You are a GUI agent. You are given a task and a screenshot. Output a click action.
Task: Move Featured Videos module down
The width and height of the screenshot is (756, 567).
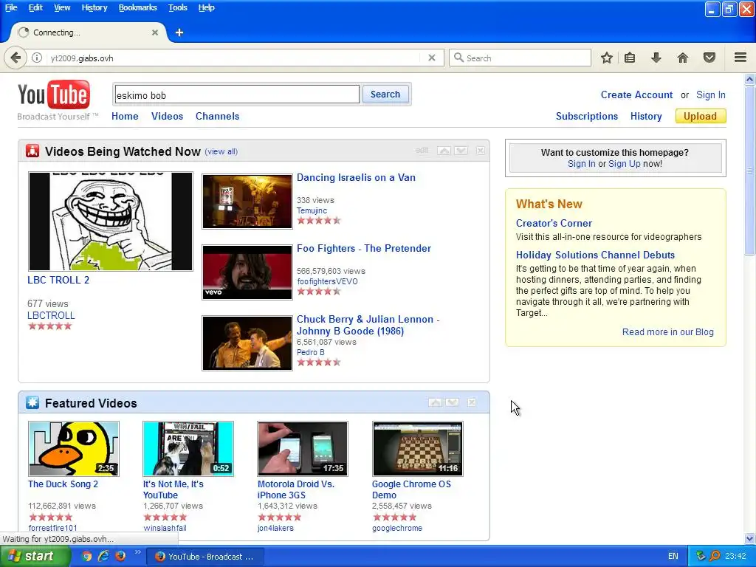(x=453, y=402)
